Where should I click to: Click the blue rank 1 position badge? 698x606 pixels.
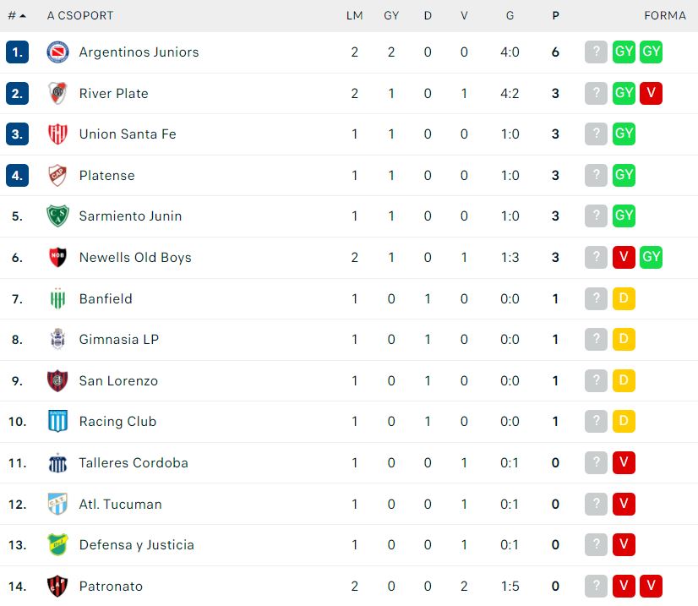tap(17, 52)
